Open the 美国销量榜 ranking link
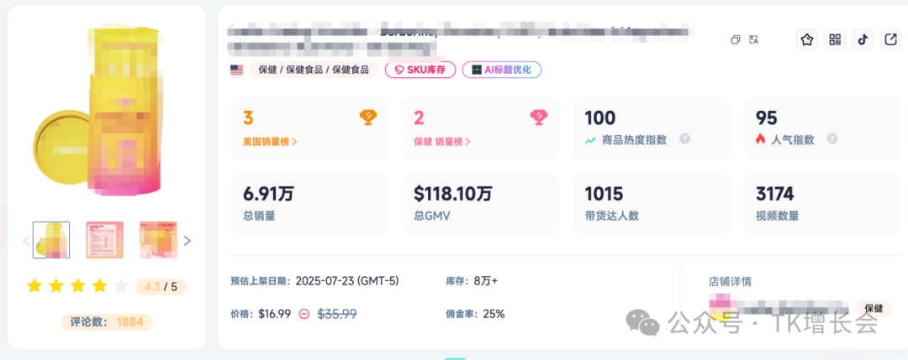Viewport: 908px width, 360px height. click(x=271, y=141)
